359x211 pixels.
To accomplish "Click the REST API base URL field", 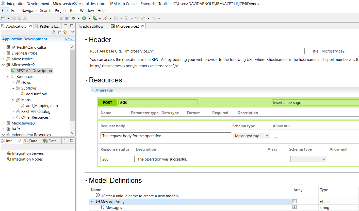I will pyautogui.click(x=214, y=51).
